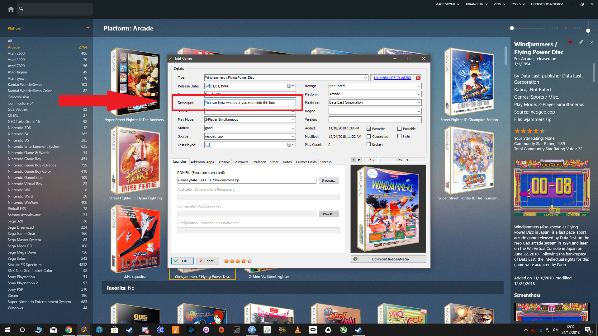Image resolution: width=598 pixels, height=336 pixels.
Task: Open the TOOLS menu
Action: click(x=518, y=4)
